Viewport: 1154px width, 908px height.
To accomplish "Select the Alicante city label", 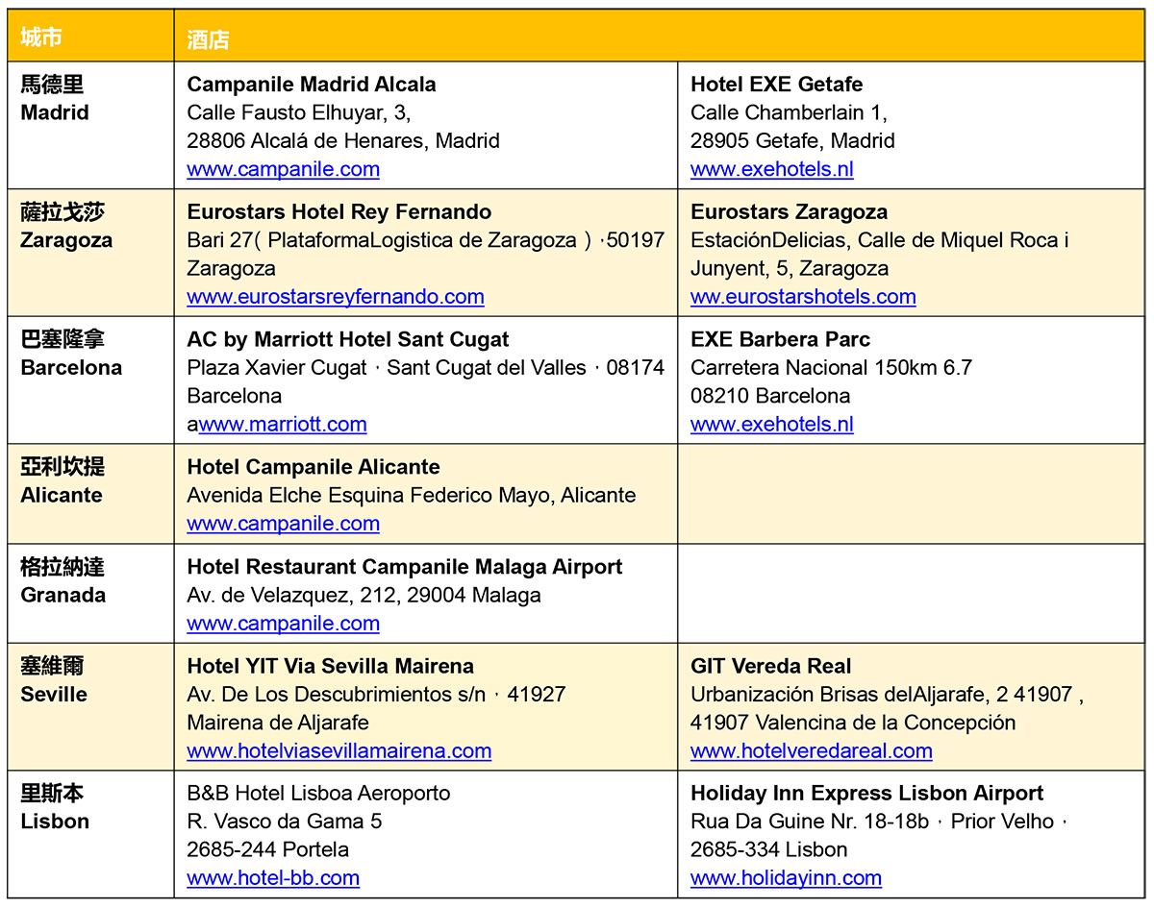I will coord(62,495).
